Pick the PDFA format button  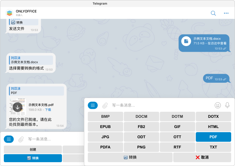[x=105, y=147]
